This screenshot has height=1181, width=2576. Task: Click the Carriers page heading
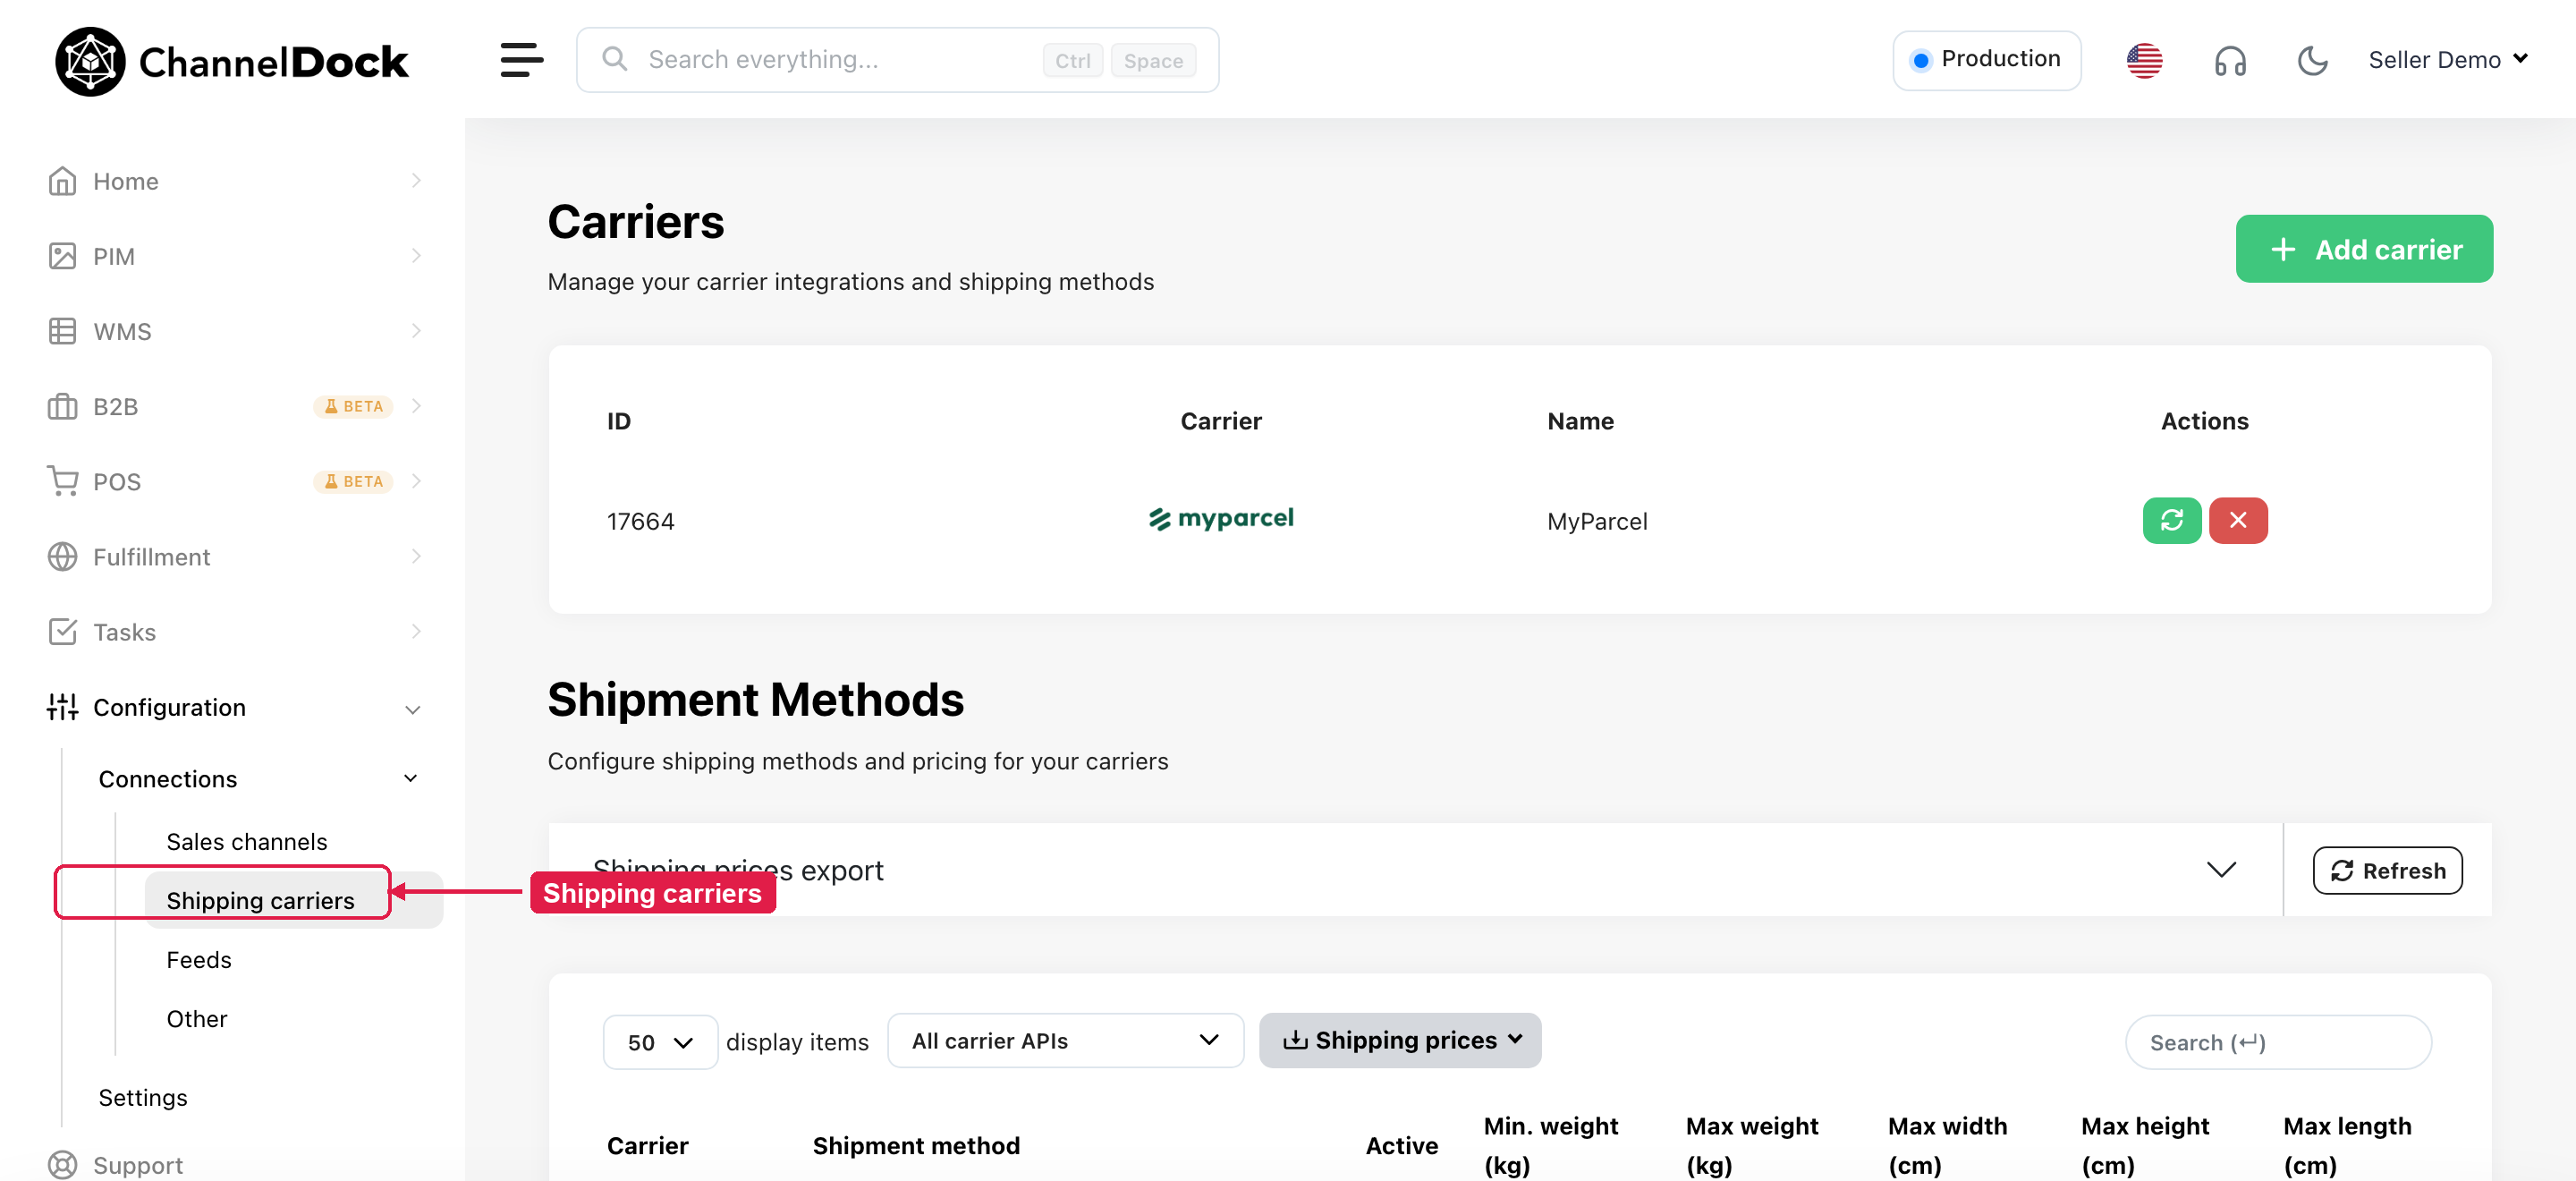(636, 222)
